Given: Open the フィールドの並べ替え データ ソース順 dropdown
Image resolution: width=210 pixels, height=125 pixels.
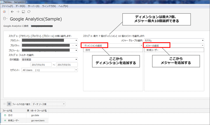Looking at the screenshot, I should pos(48,104).
